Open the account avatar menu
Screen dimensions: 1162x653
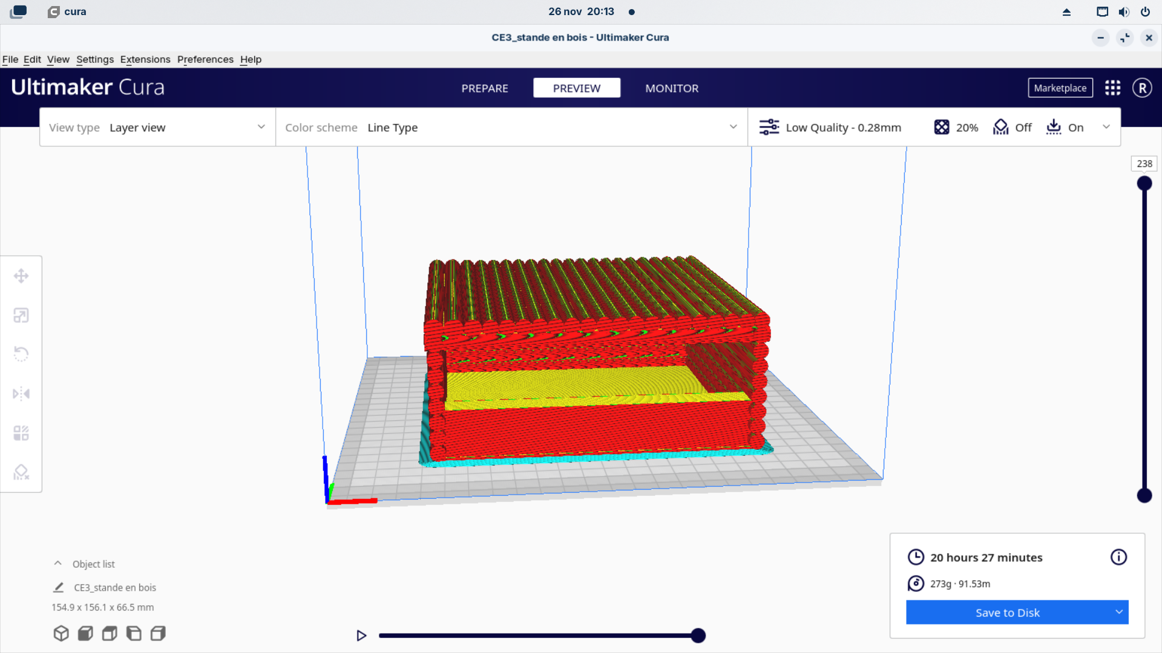[x=1142, y=88]
